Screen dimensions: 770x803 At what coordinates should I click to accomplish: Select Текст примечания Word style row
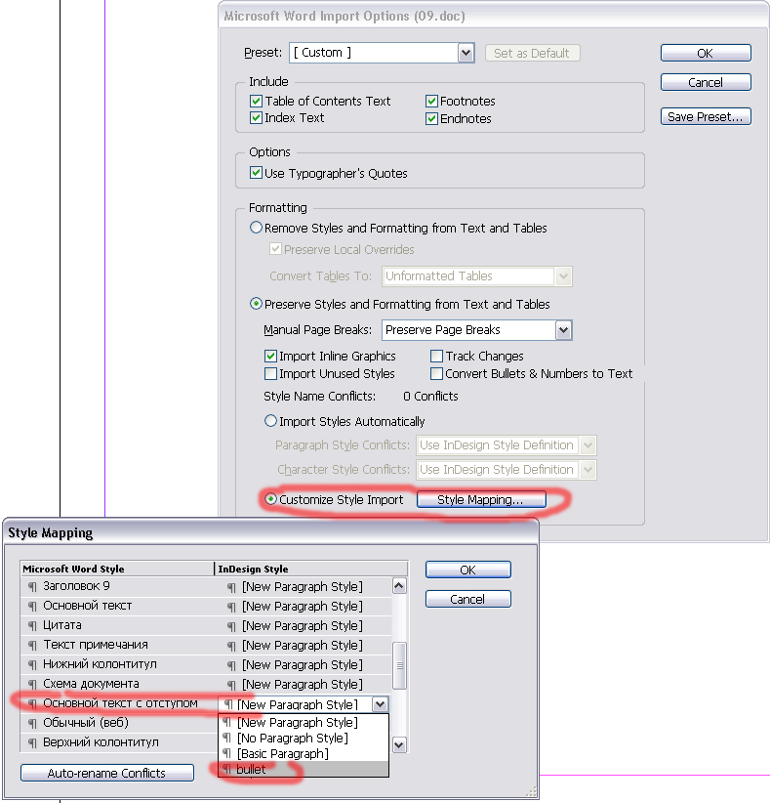[118, 645]
